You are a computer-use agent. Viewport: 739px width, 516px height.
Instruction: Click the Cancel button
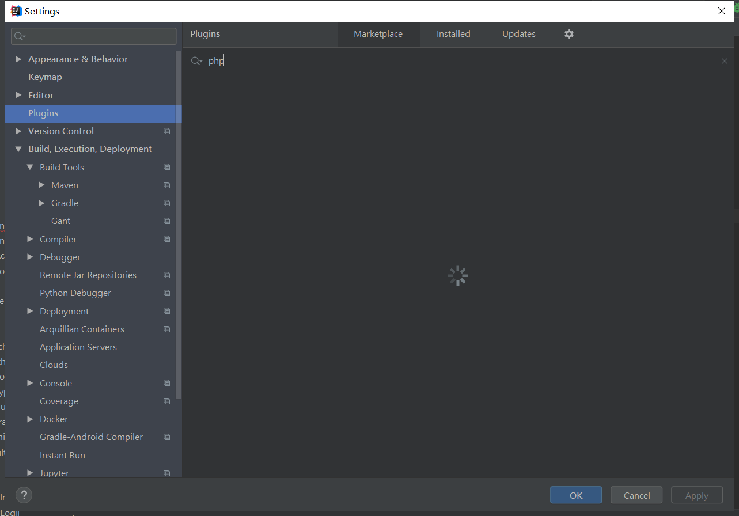[x=636, y=495]
